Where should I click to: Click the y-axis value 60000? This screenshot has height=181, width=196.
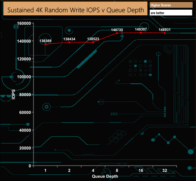[x=25, y=112]
